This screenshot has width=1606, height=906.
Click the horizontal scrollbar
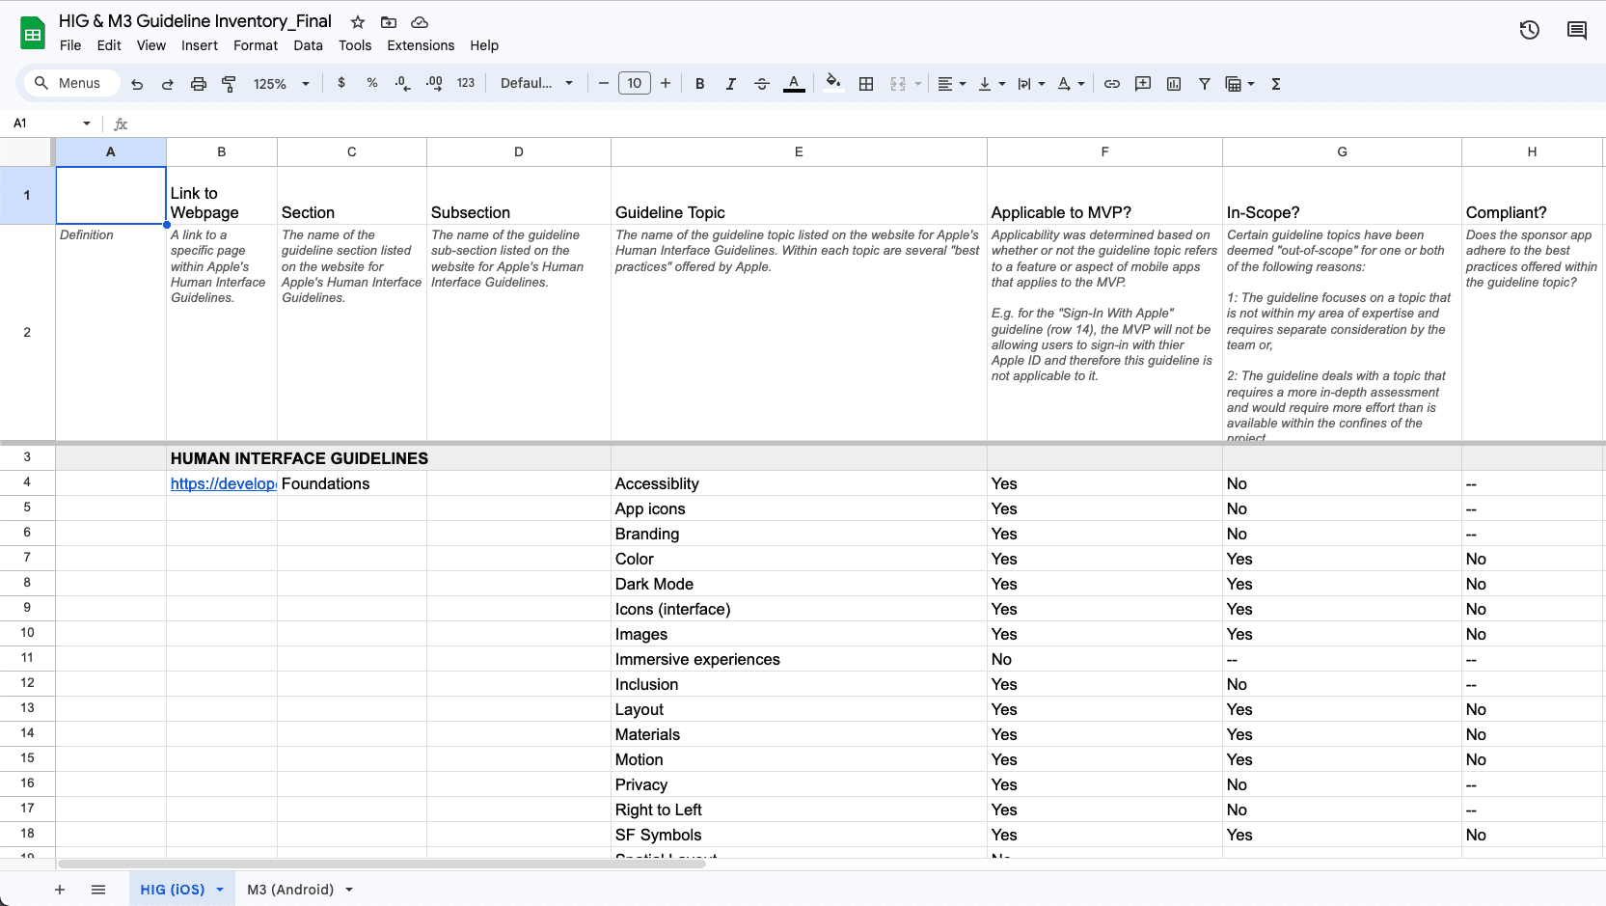(x=382, y=864)
